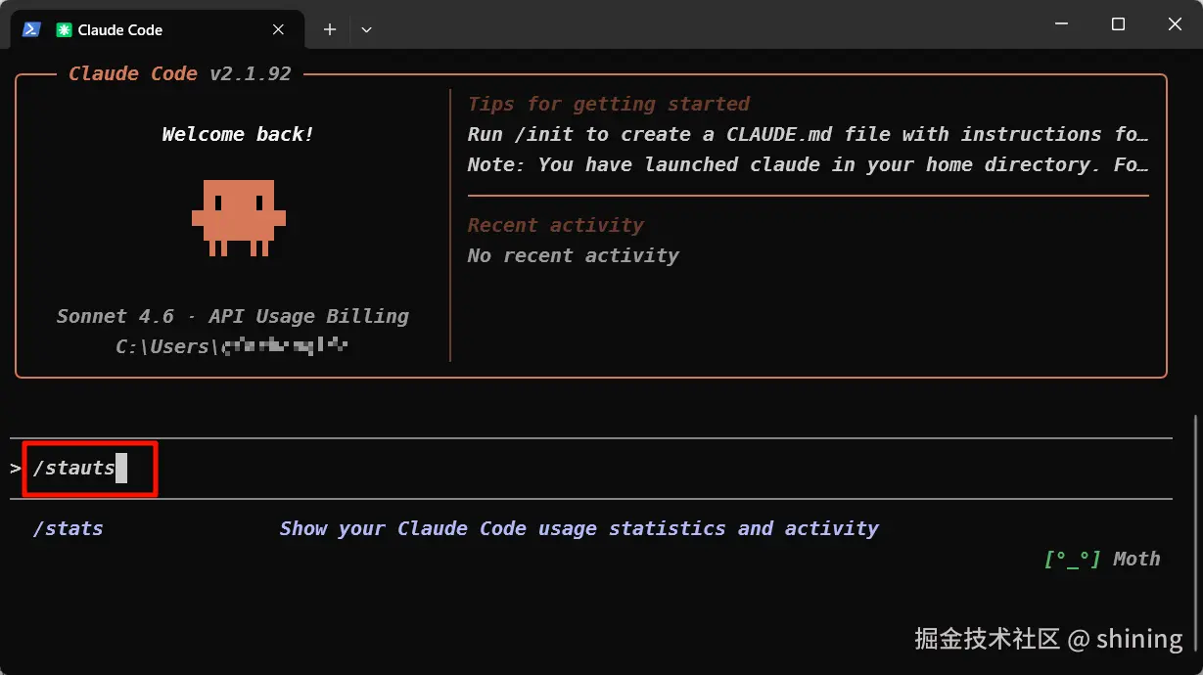Choose the /stats command suggestion
Screen dimensions: 1203x675
click(69, 528)
